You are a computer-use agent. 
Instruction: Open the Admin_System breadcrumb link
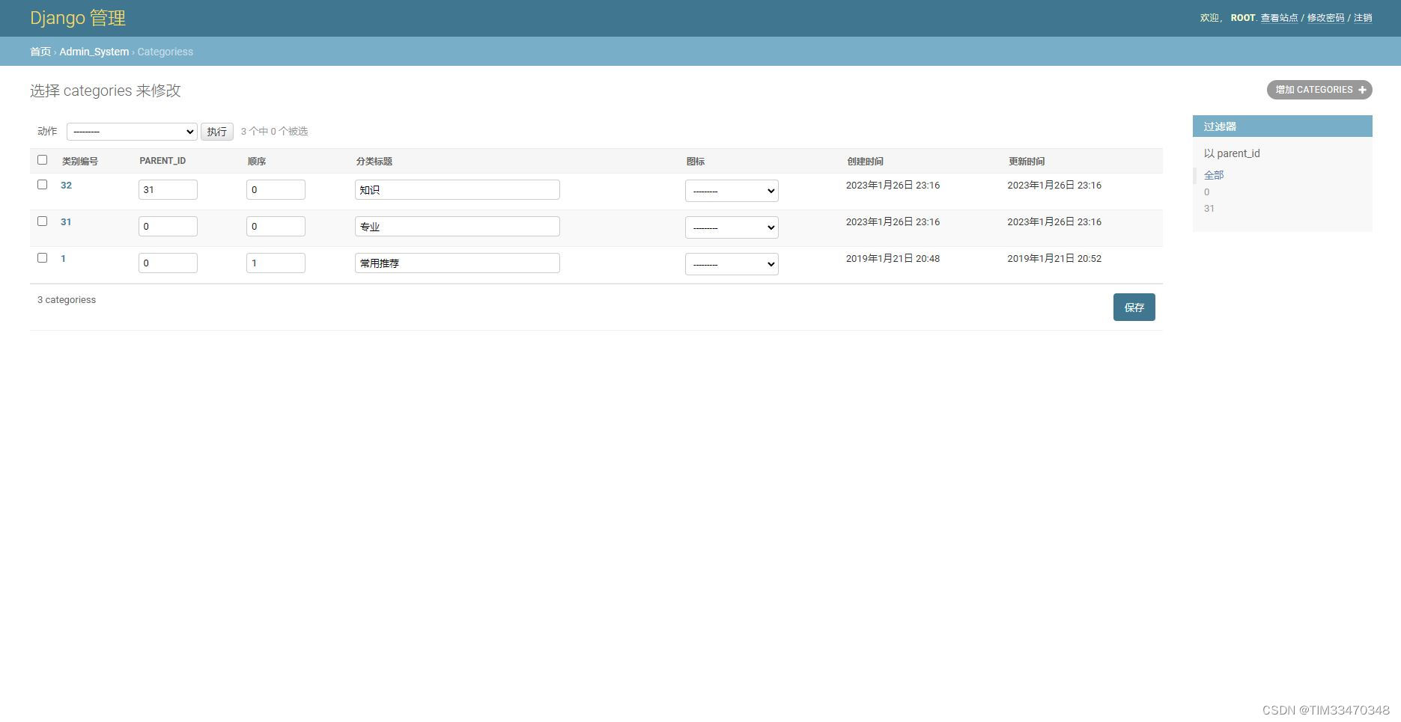tap(94, 52)
